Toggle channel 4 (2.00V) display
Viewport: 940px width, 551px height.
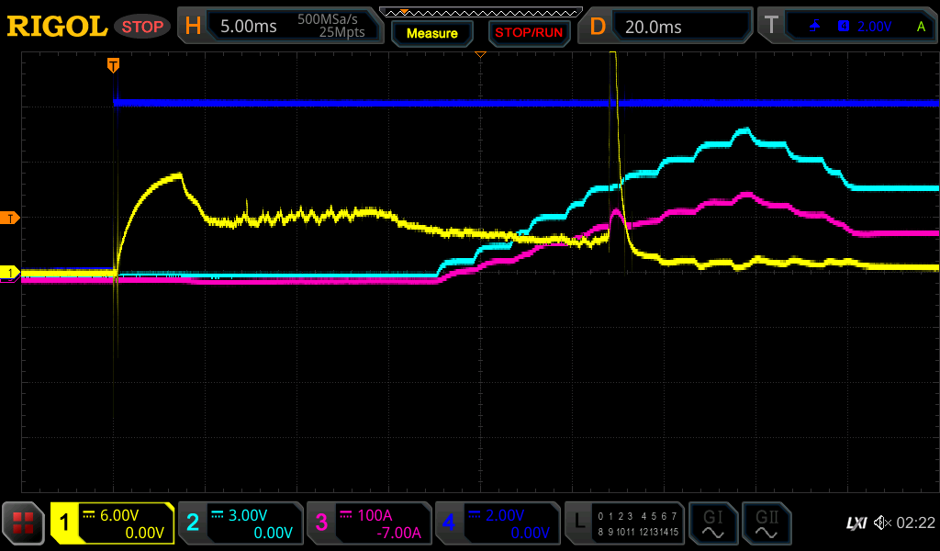[x=498, y=523]
